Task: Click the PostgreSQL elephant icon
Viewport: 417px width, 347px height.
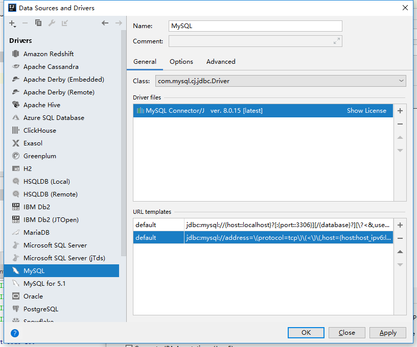Action: coord(16,309)
